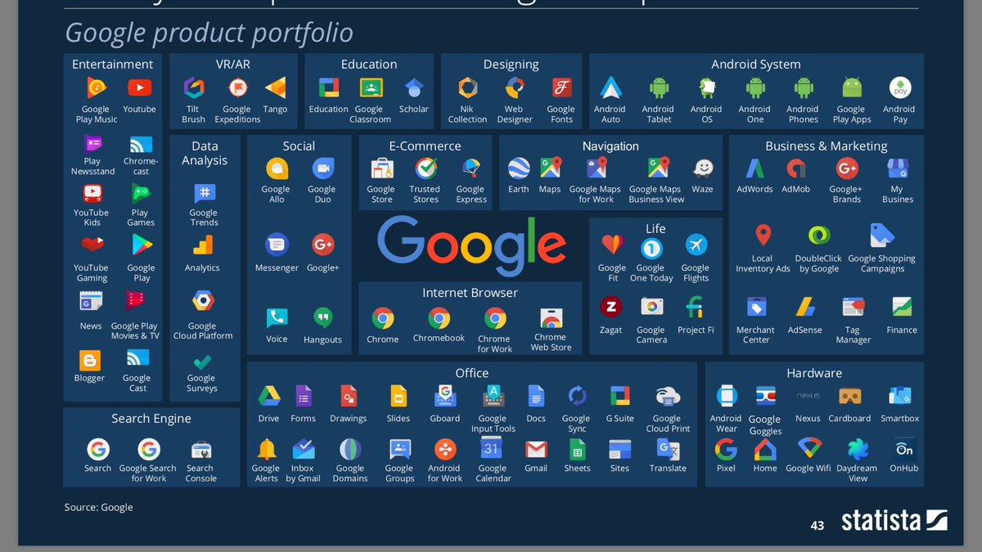Click the DoubleClick by Google icon

pos(818,236)
